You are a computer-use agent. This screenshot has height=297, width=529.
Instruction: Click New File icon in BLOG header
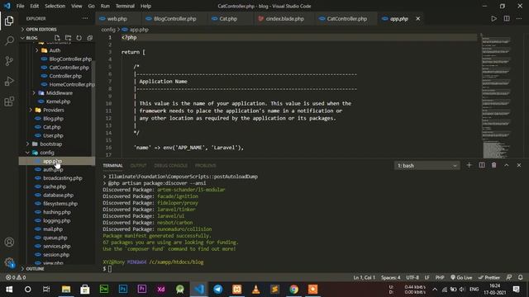point(57,38)
